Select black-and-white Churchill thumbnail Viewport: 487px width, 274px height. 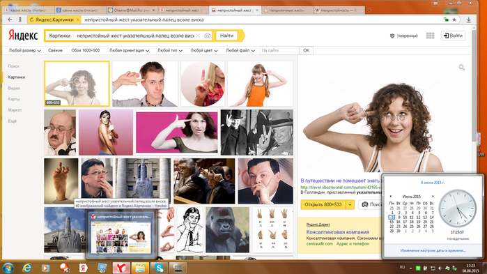257,132
